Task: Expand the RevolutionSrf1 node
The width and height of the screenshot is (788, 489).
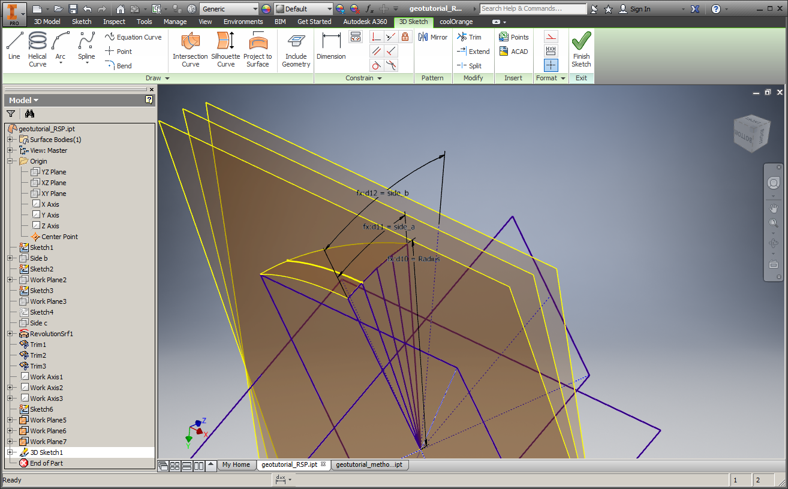Action: (x=10, y=334)
